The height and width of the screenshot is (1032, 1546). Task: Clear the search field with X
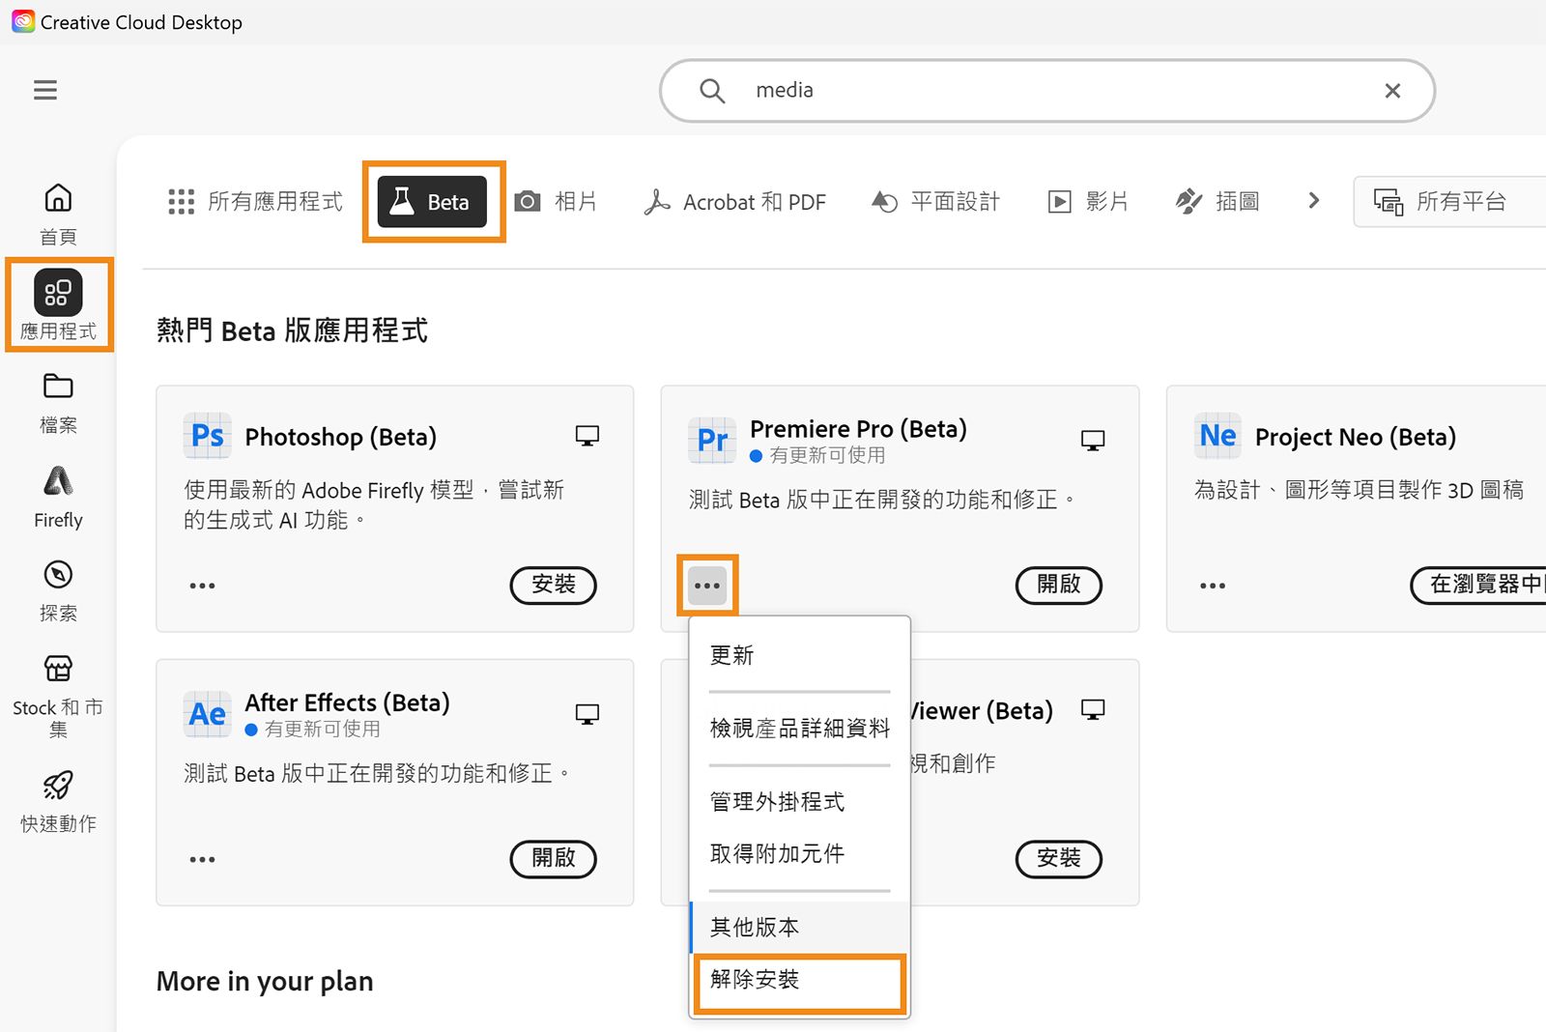tap(1392, 91)
